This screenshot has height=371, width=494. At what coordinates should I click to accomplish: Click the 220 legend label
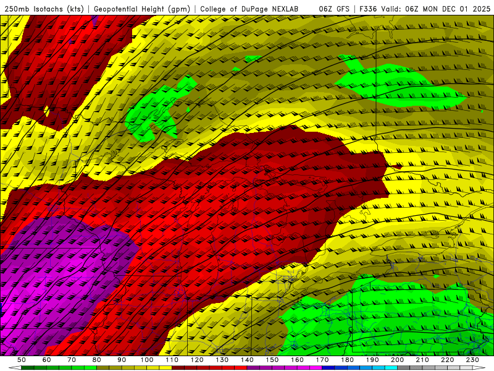447,360
